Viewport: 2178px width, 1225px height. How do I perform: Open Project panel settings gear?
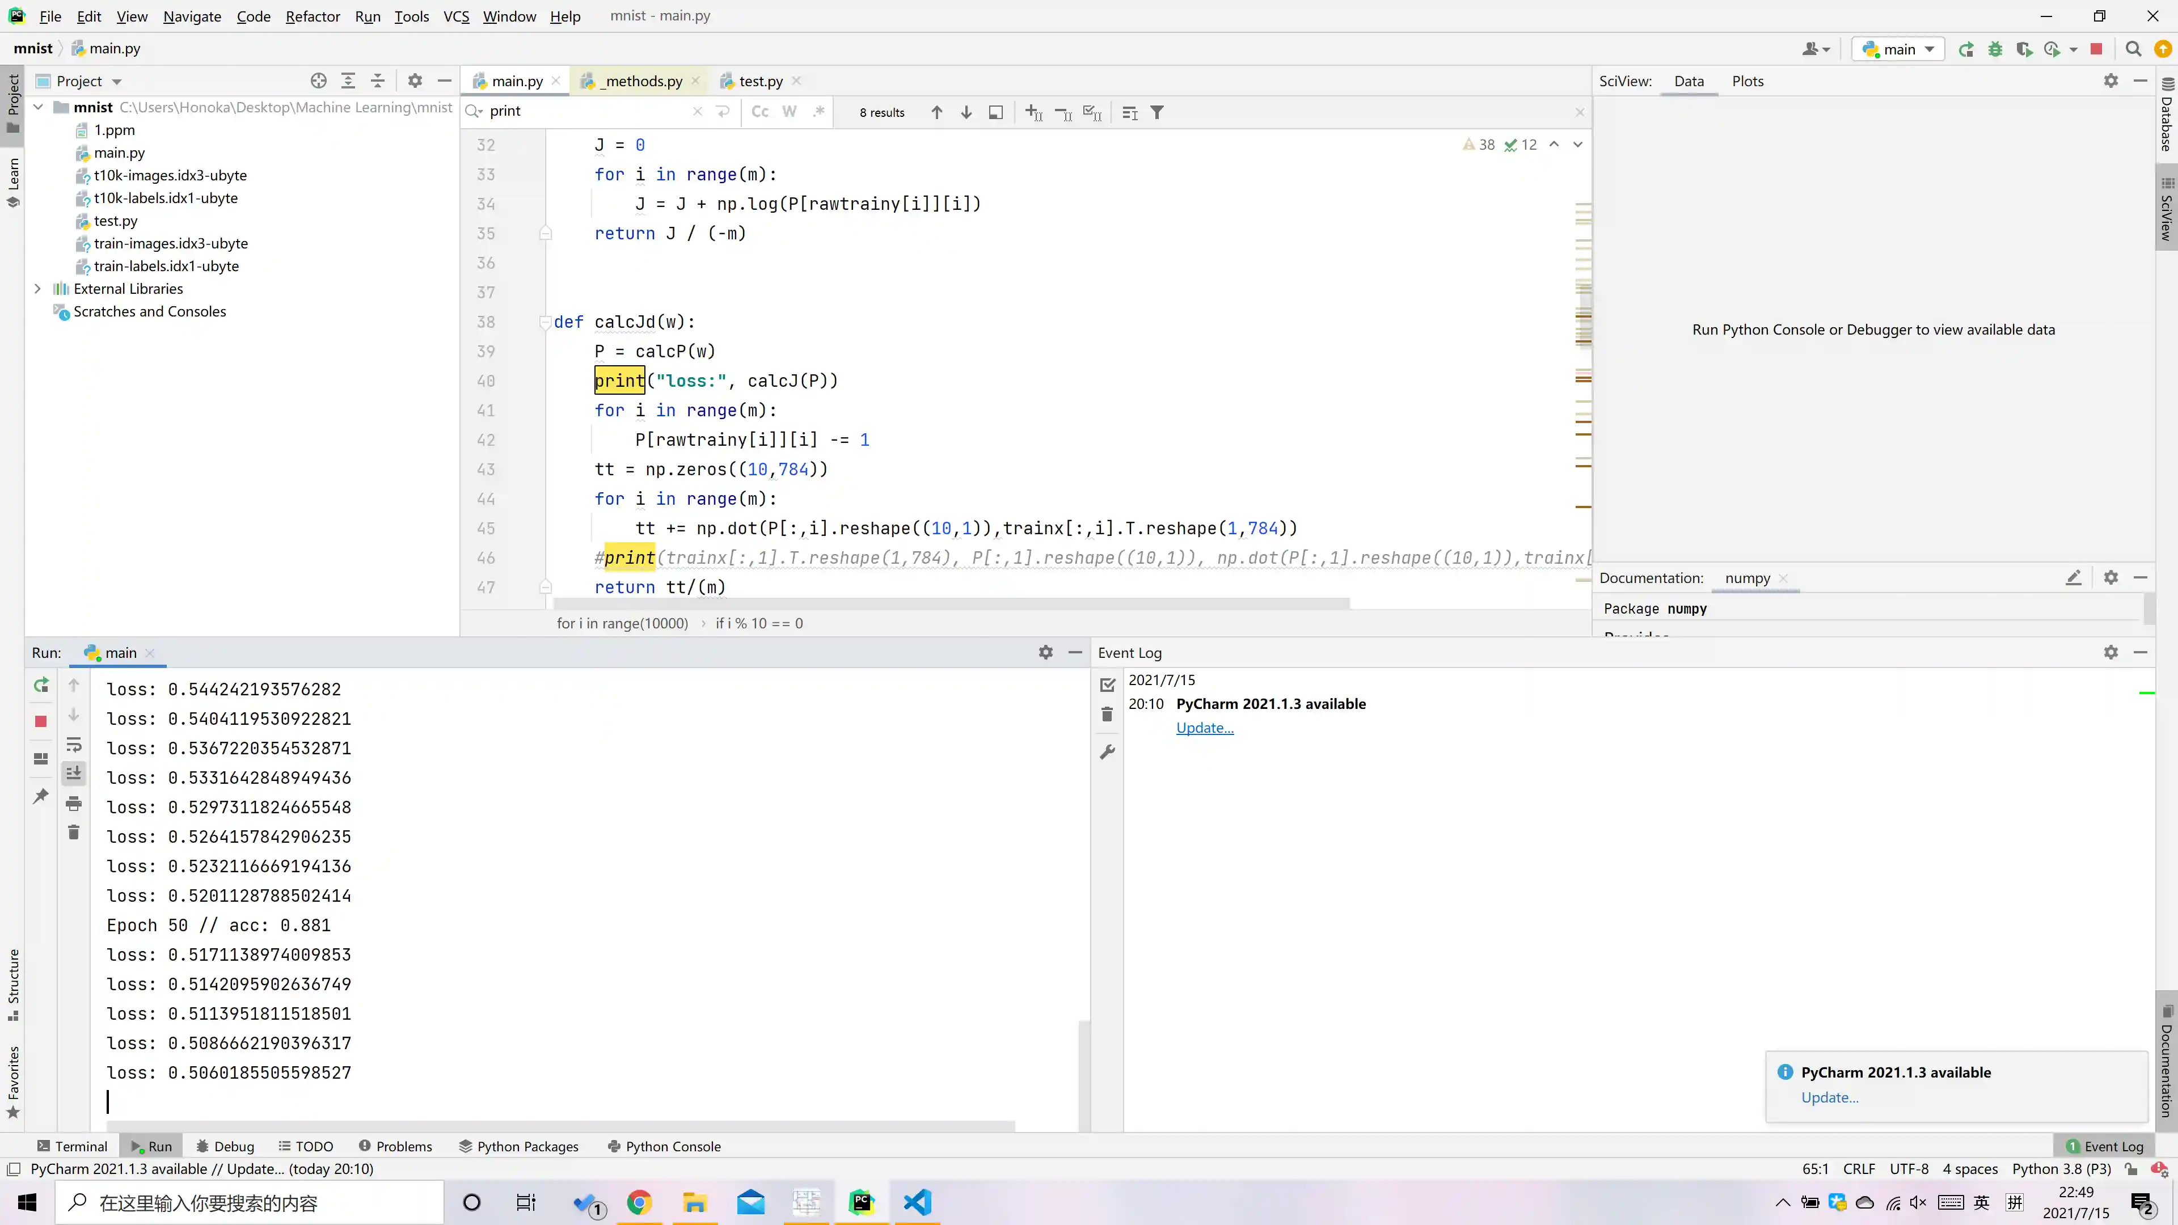tap(415, 81)
